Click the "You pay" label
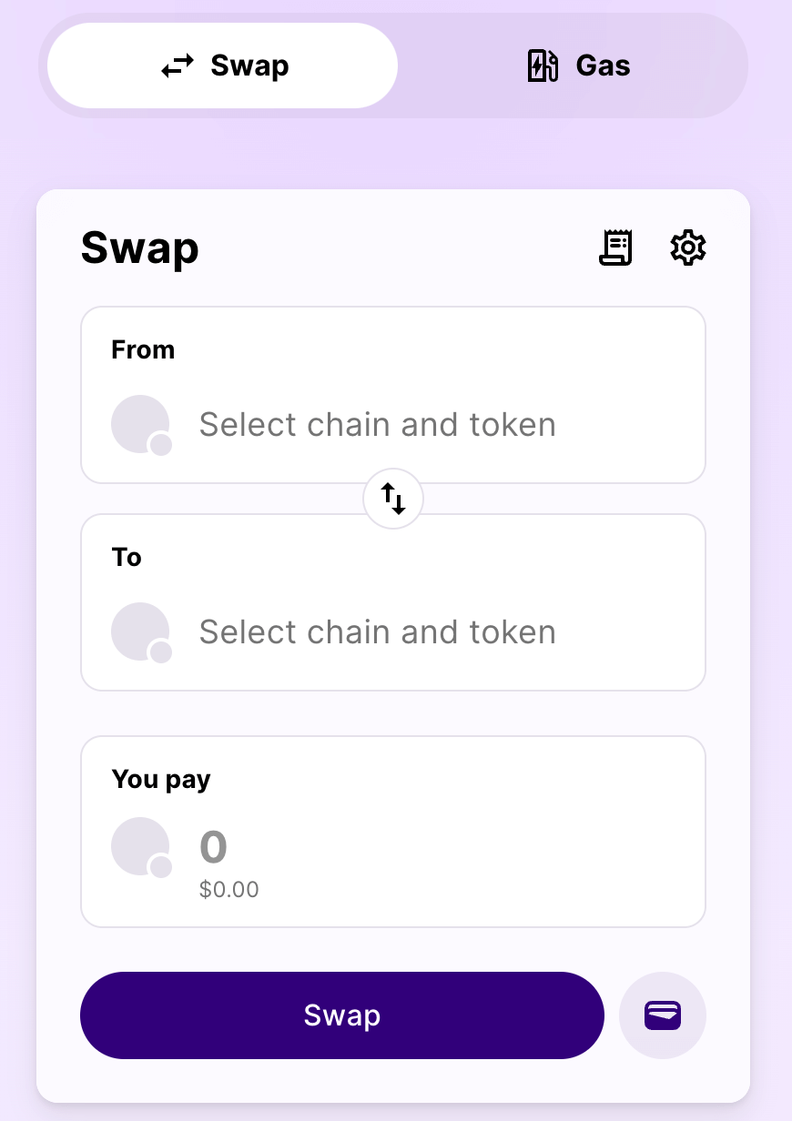 pyautogui.click(x=161, y=780)
